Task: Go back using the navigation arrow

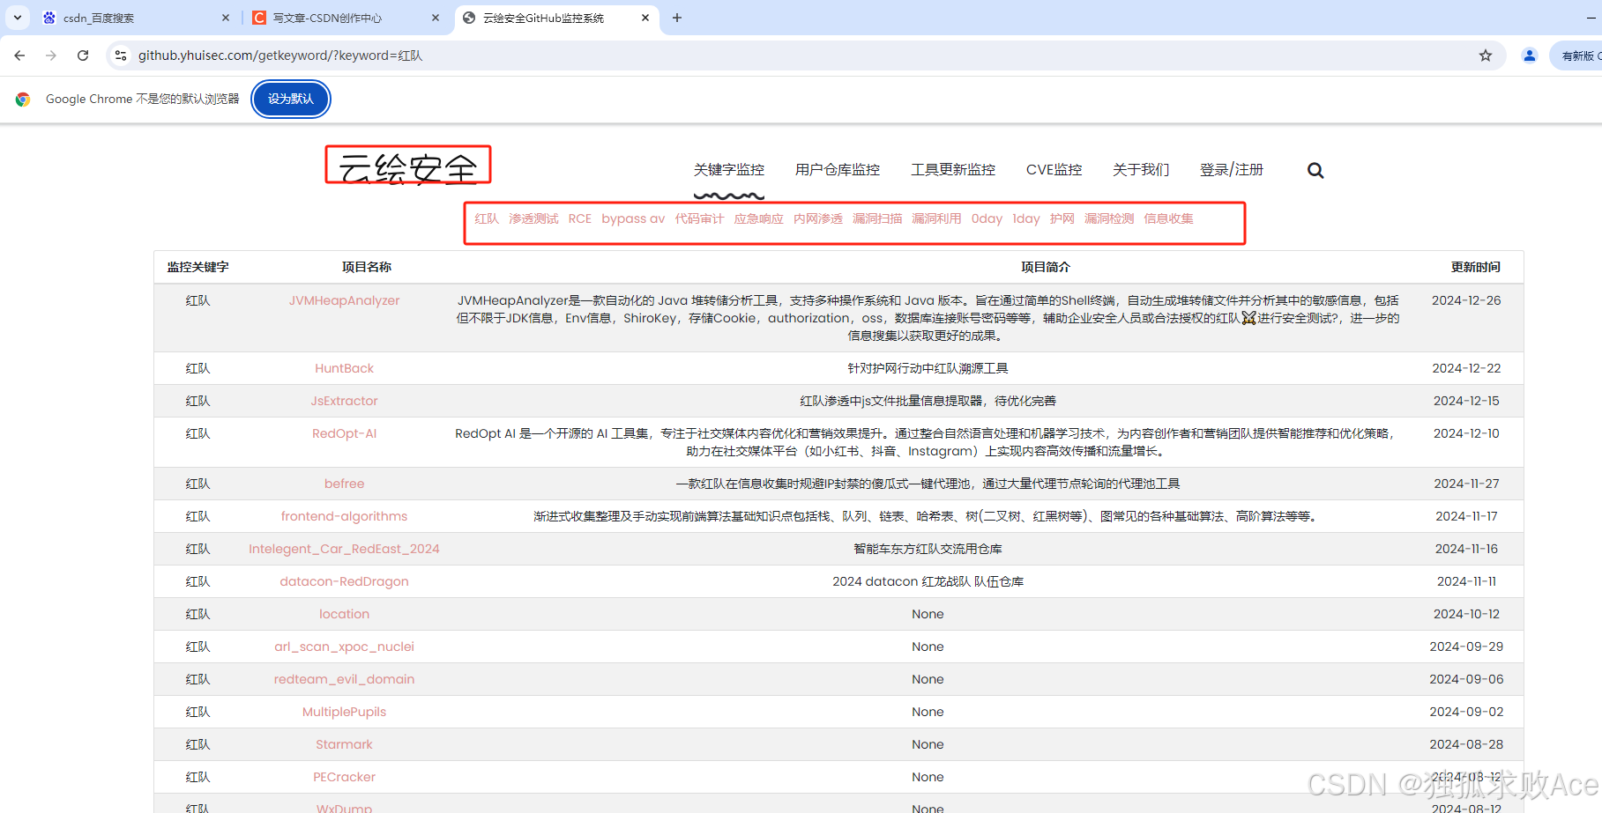Action: pos(19,55)
